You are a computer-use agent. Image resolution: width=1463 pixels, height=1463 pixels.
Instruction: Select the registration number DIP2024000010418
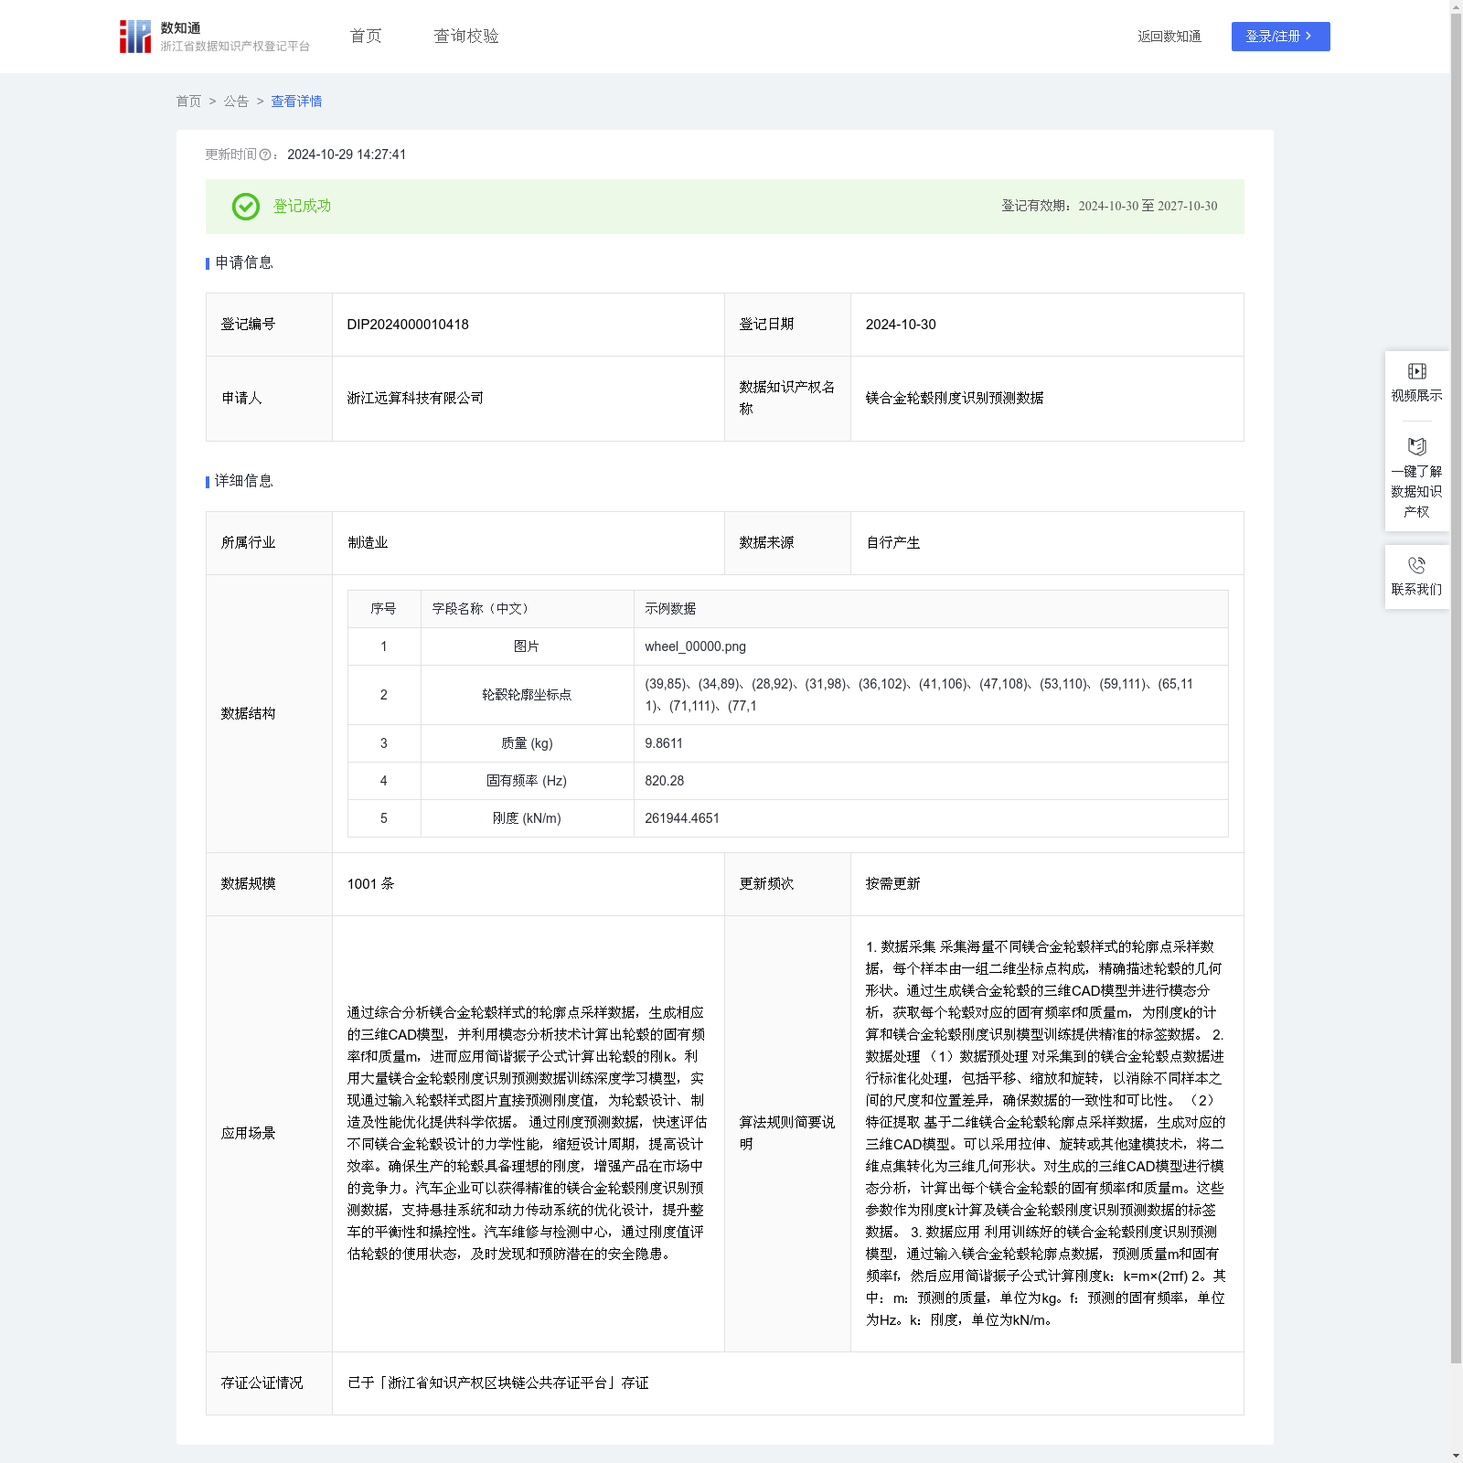click(408, 325)
